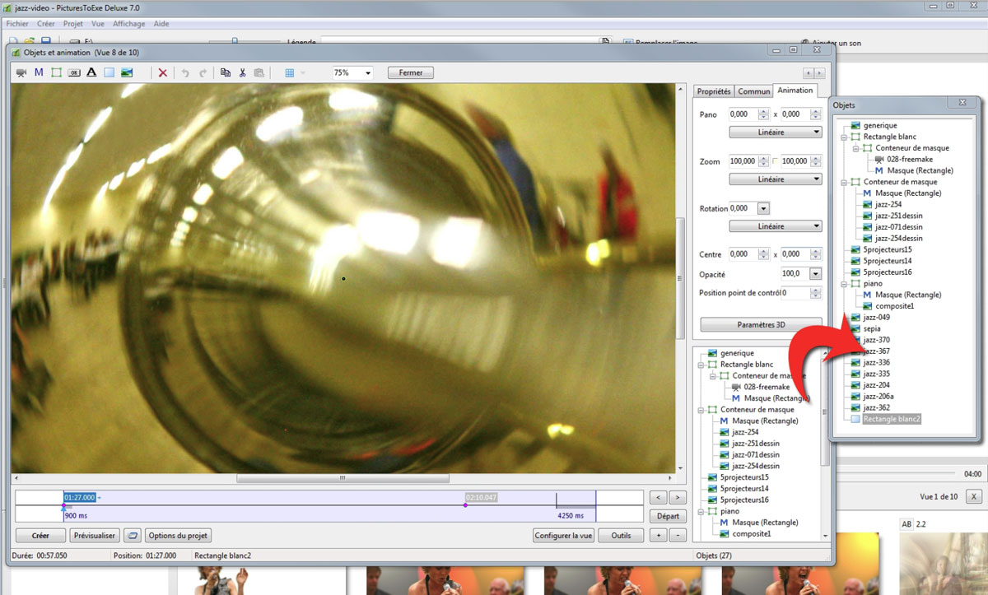This screenshot has height=595, width=988.
Task: Select the 01:27.000 timeline keypoint
Action: pyautogui.click(x=80, y=497)
